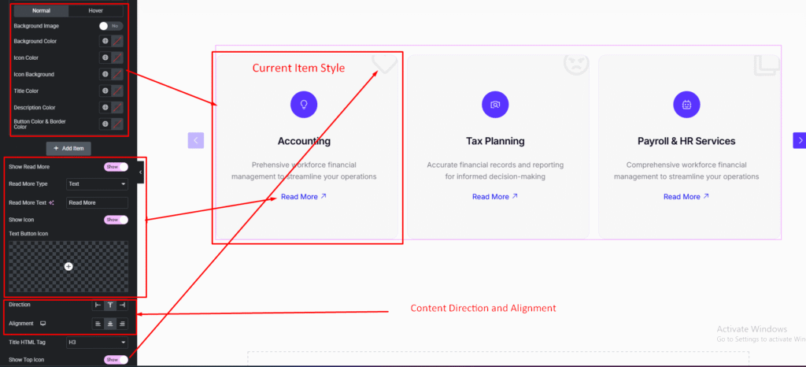Toggle the Show Read More switch
Image resolution: width=806 pixels, height=367 pixels.
(115, 167)
